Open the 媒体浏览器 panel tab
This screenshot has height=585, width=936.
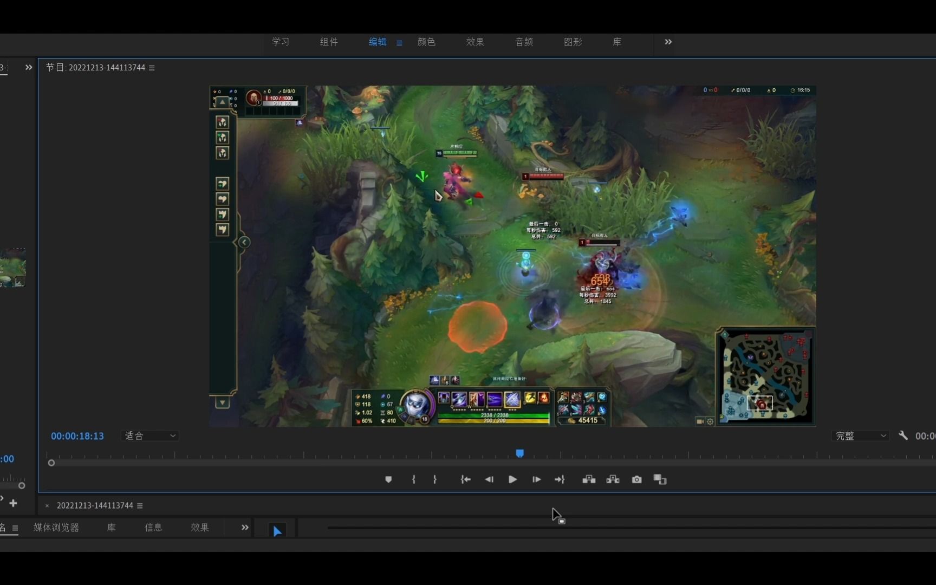56,527
